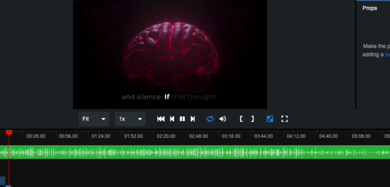The image size is (390, 187).
Task: Click the 01:24.00 mark on the ruler
Action: point(101,136)
